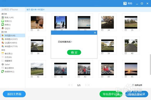Open thumbnail of photo 44
The width and height of the screenshot is (151, 100).
pyautogui.click(x=107, y=69)
